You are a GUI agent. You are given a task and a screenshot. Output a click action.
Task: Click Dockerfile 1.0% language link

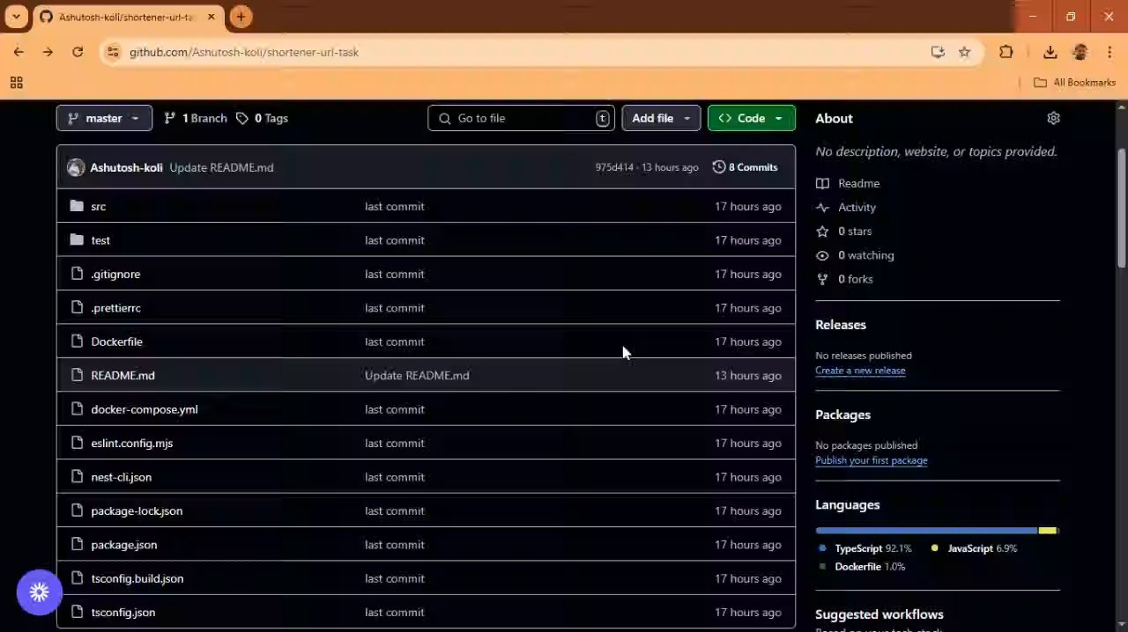tap(862, 567)
